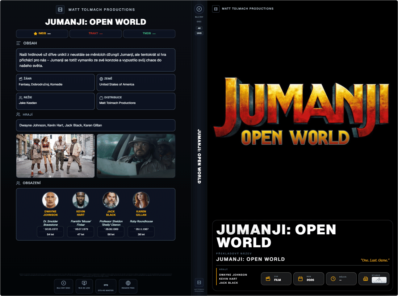
Task: Click the clapperboard icon in the TYP FILM card
Action: (268, 279)
